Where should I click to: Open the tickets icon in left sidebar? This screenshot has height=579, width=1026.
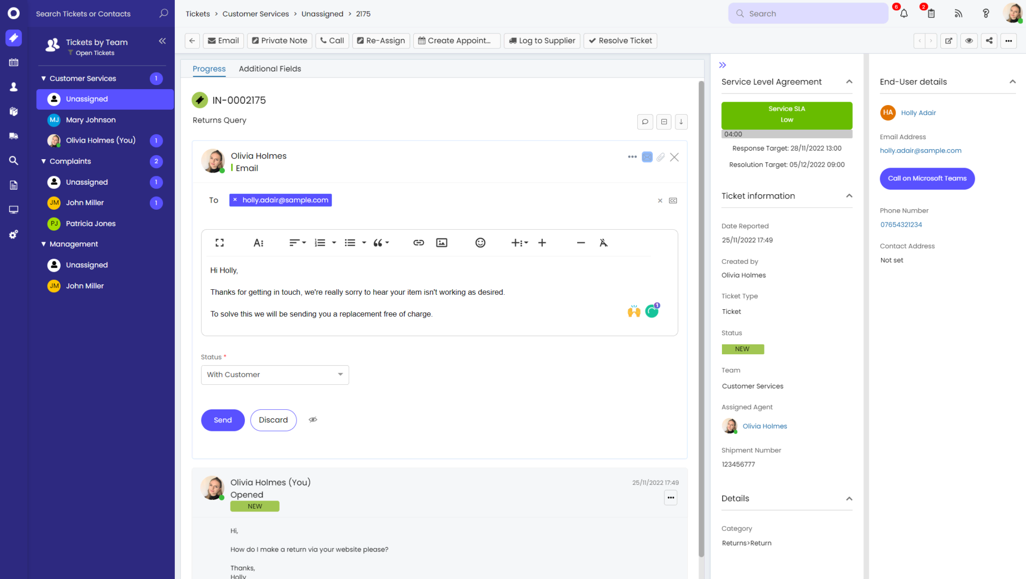pyautogui.click(x=14, y=38)
